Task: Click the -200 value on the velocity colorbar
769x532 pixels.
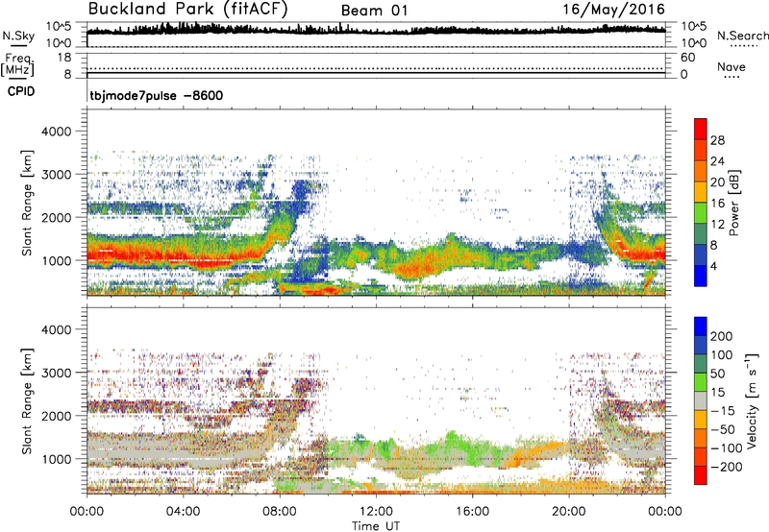Action: click(725, 467)
